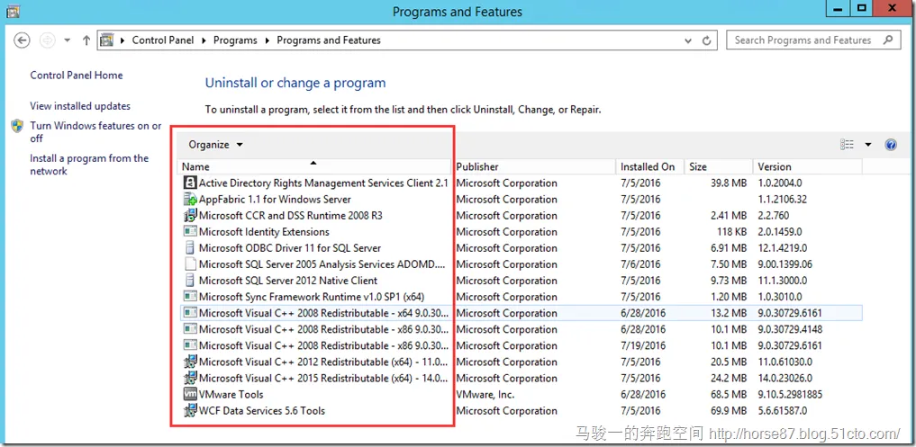Open the recent locations dropdown arrow
Viewport: 916px width, 447px height.
click(x=67, y=40)
